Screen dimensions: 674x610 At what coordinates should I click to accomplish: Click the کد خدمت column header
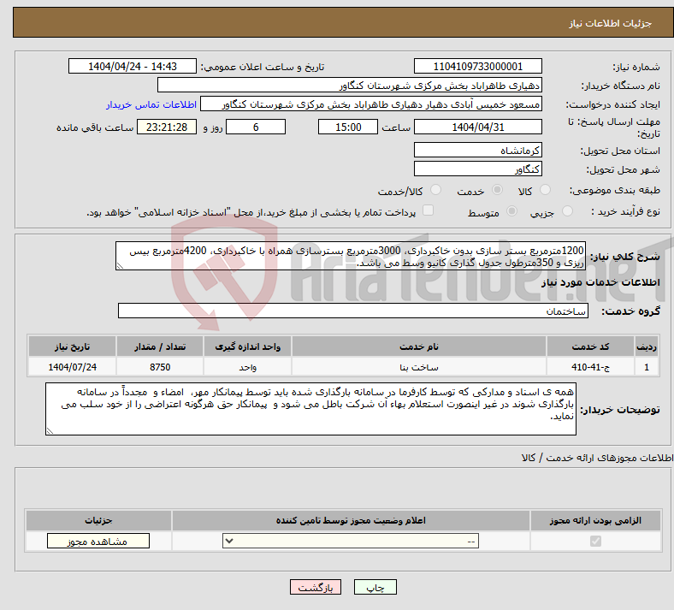(x=591, y=346)
